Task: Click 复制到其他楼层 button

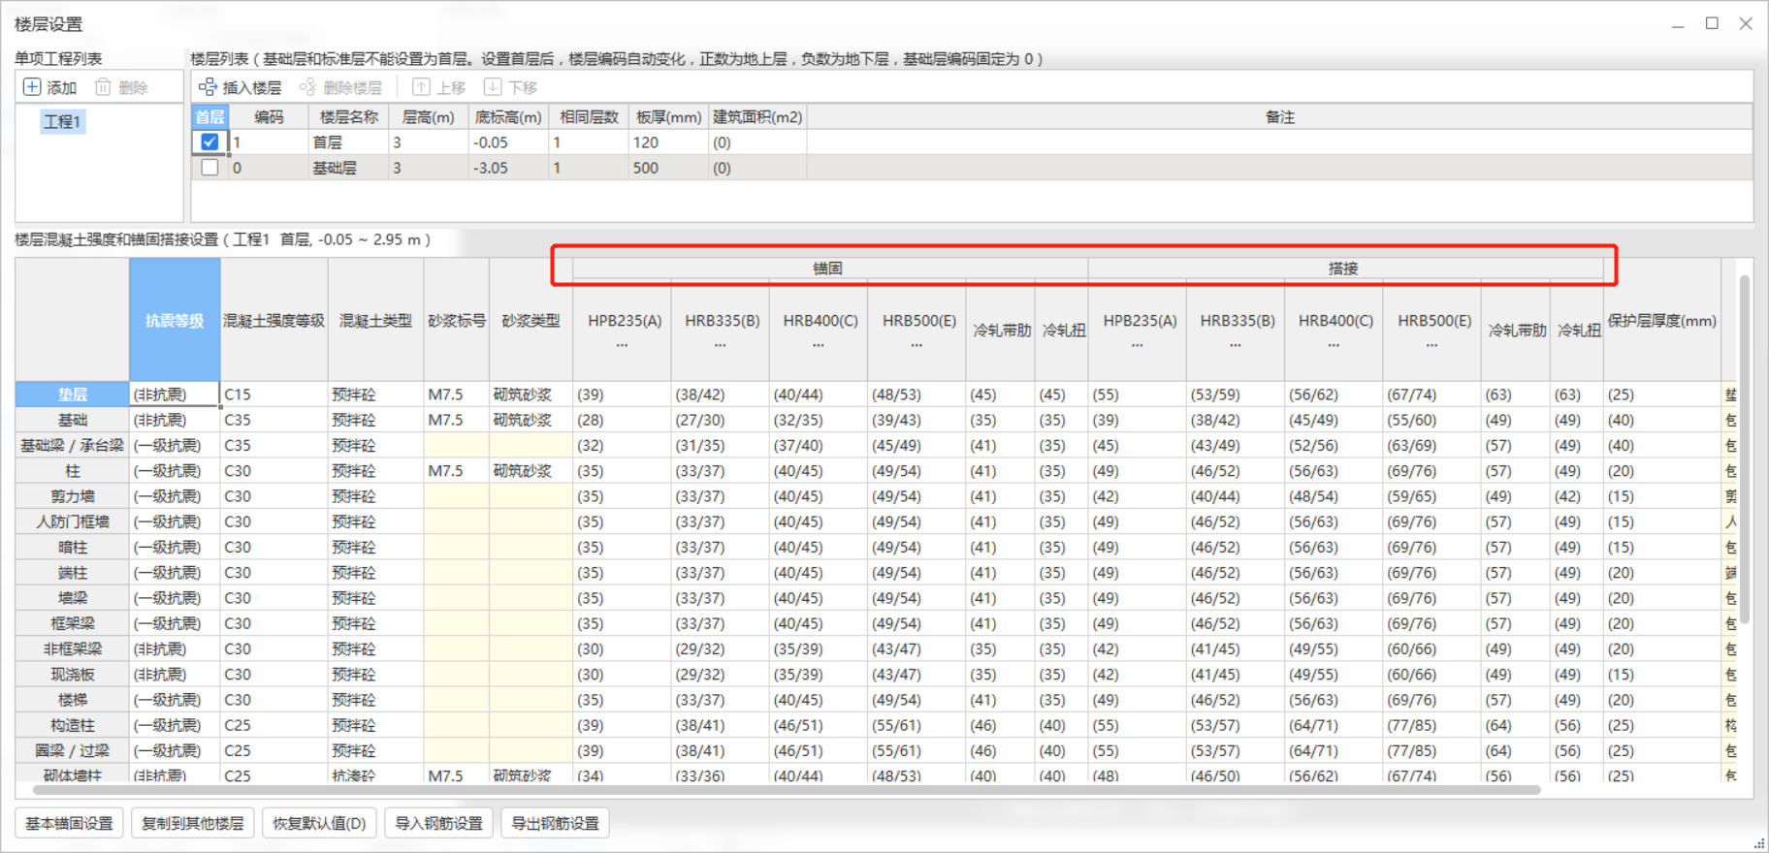Action: [193, 823]
